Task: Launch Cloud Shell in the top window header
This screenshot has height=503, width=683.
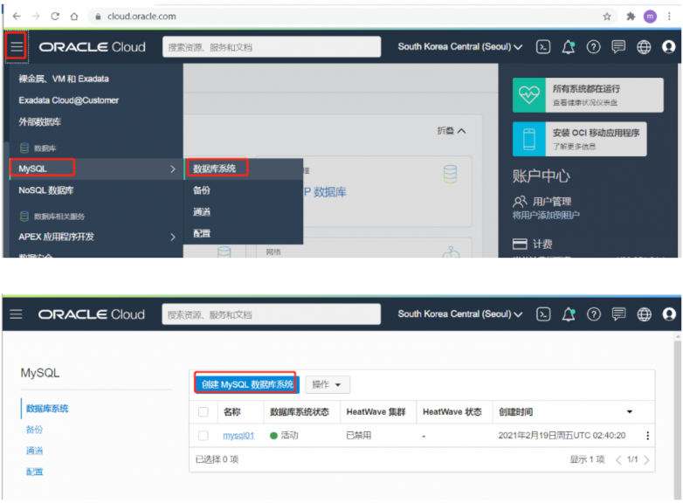Action: (x=543, y=46)
